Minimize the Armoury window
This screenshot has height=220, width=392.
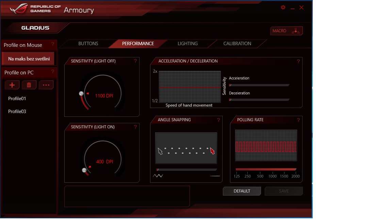click(x=293, y=8)
